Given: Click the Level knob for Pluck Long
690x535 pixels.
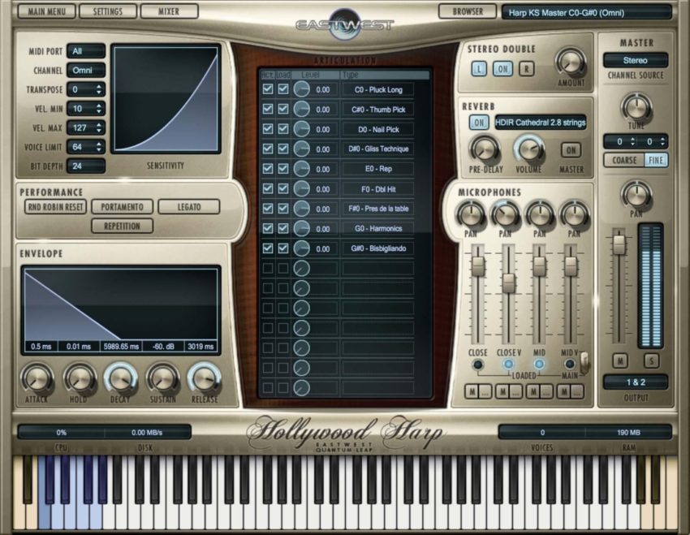Looking at the screenshot, I should coord(302,89).
